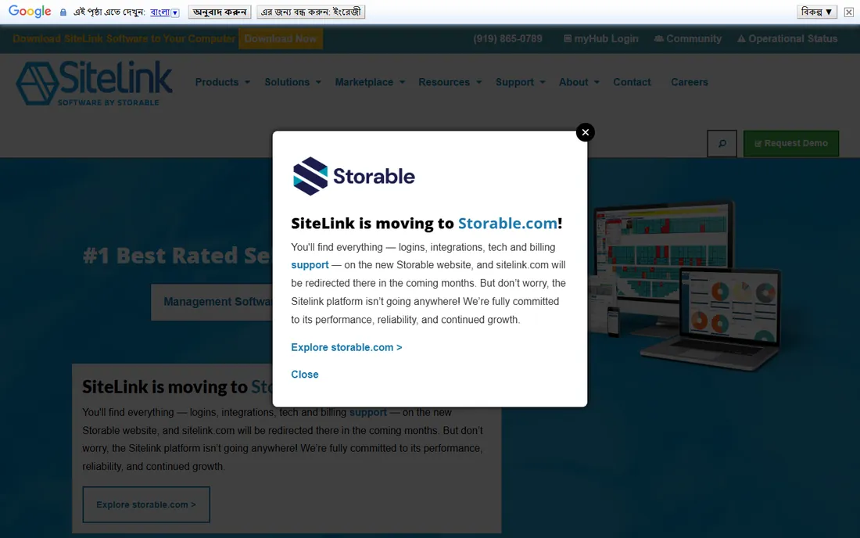Click the Download SiteLink Software to Your Computer text
This screenshot has width=860, height=538.
click(x=124, y=39)
